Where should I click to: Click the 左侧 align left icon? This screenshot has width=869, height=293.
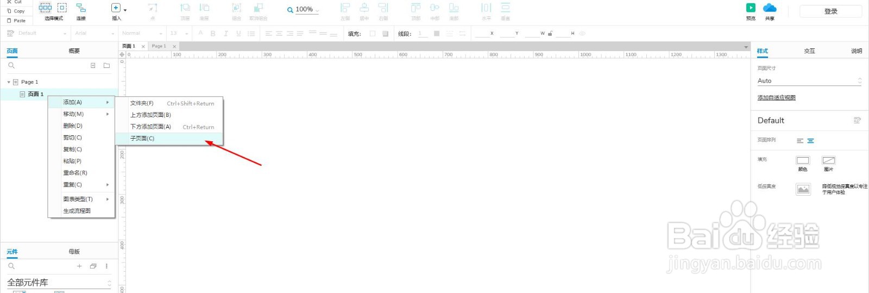coord(345,8)
